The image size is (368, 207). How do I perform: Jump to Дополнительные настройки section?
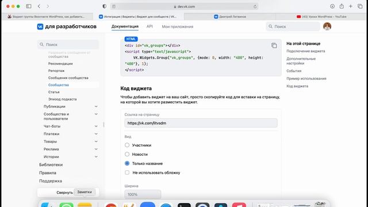coord(301,61)
